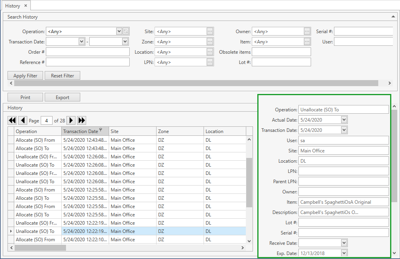This screenshot has width=400, height=259.
Task: Expand the Operation filter dropdown
Action: pos(119,32)
